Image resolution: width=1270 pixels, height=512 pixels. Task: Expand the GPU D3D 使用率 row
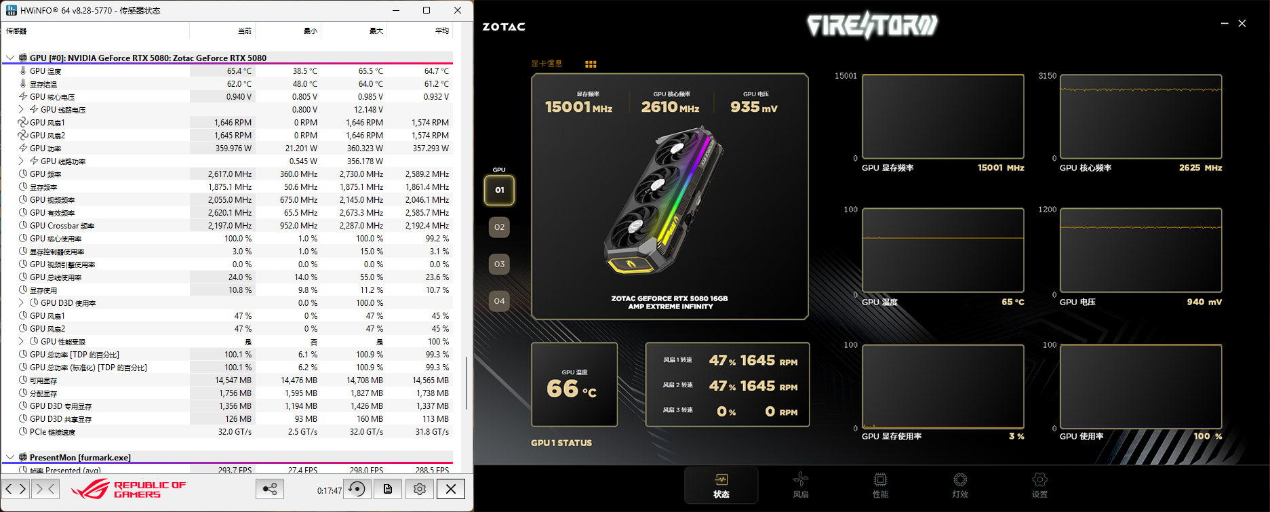21,302
